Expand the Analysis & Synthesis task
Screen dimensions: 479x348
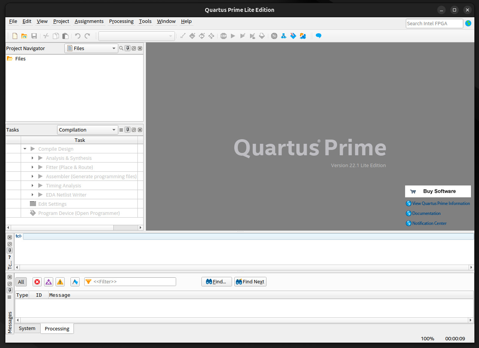[33, 158]
